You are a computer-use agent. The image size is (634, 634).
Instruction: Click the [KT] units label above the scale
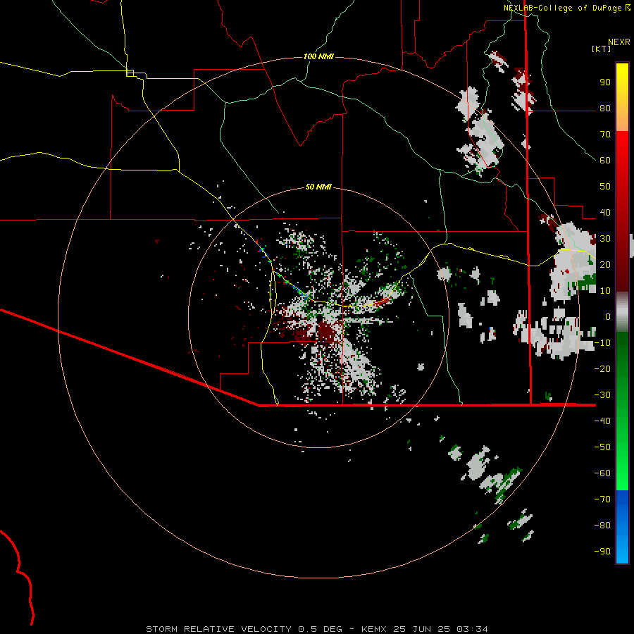point(602,49)
